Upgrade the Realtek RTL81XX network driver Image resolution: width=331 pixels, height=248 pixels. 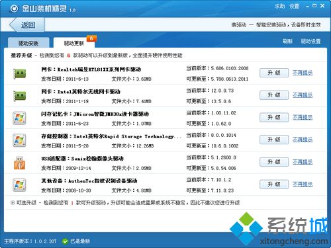pos(274,73)
